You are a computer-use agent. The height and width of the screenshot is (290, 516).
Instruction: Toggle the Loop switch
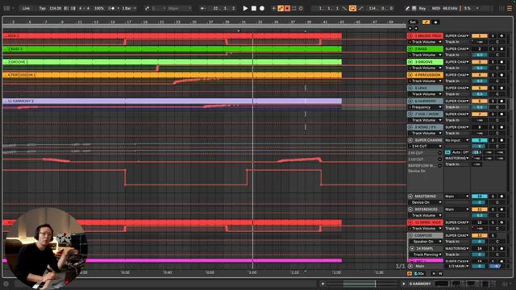pyautogui.click(x=352, y=8)
